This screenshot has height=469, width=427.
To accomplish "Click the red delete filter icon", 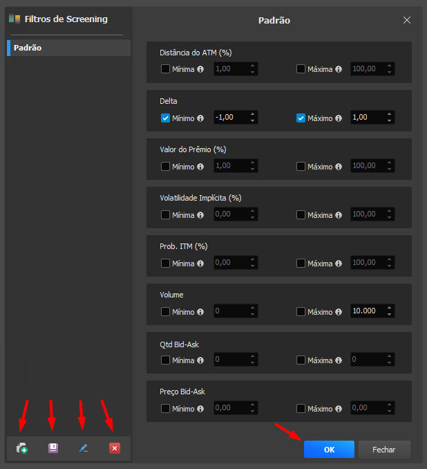I will tap(115, 448).
